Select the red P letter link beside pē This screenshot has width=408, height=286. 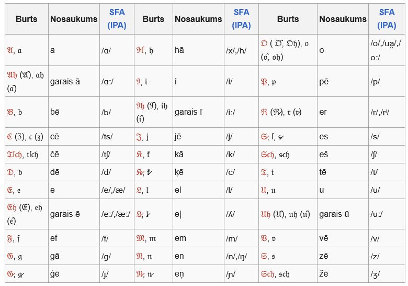tap(265, 81)
